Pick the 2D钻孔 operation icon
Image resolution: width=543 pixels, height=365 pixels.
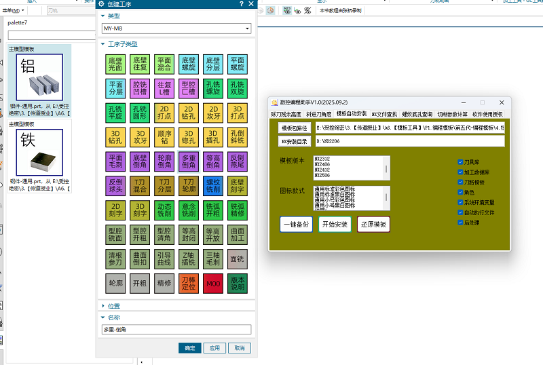(x=189, y=113)
